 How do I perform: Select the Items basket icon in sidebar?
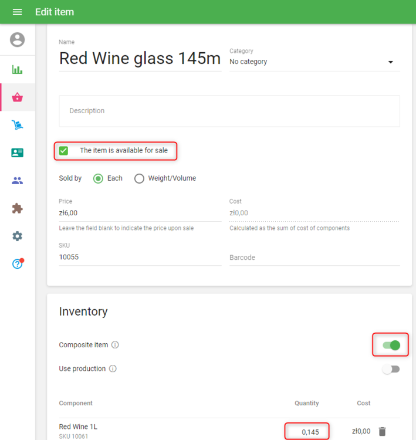(18, 97)
